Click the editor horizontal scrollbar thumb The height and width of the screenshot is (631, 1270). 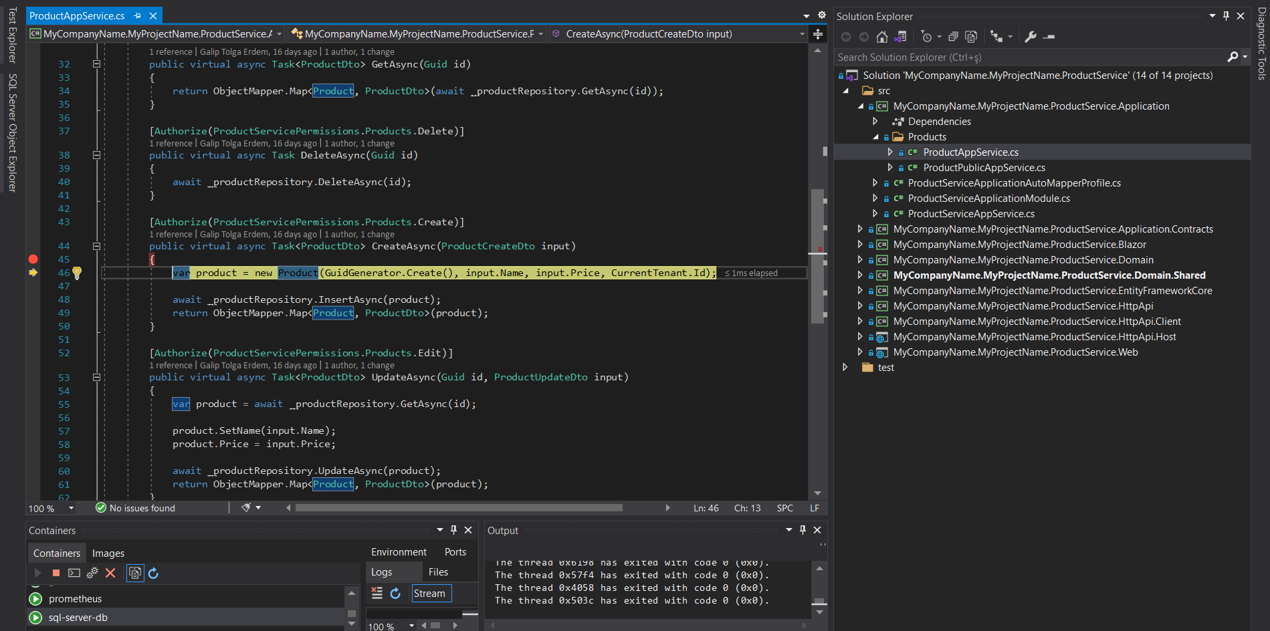pos(458,508)
